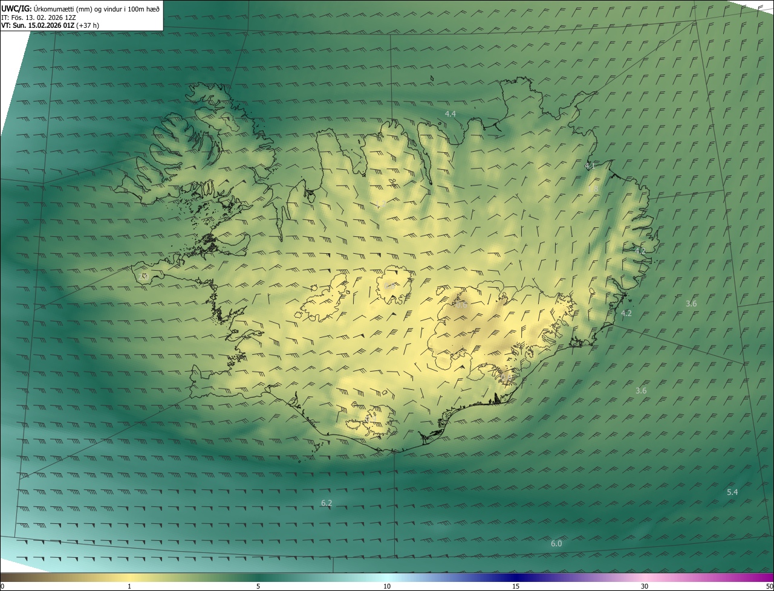Click the '50' tick on the color scale
This screenshot has width=774, height=591.
tap(769, 586)
